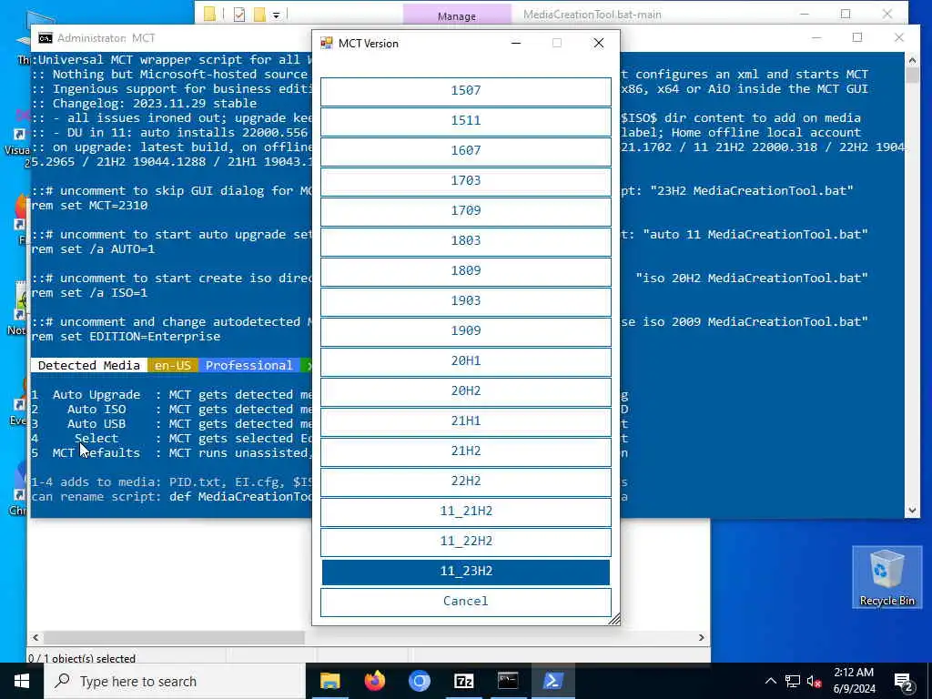Click File Explorer horizontal scrollbar left arrow
This screenshot has height=699, width=932.
click(x=35, y=637)
